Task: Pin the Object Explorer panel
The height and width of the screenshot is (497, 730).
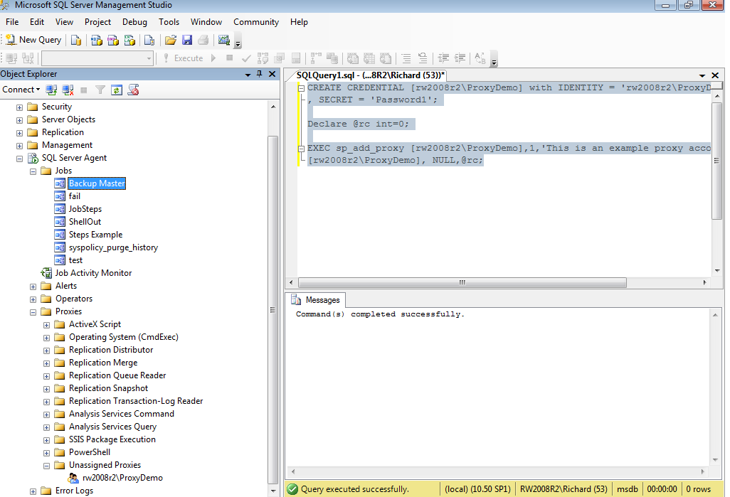Action: click(x=260, y=74)
